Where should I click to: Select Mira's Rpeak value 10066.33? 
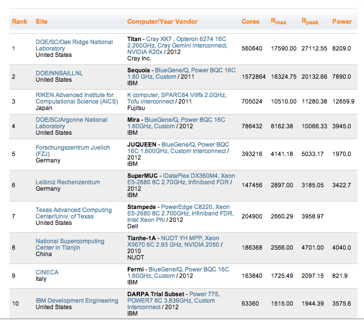[314, 126]
